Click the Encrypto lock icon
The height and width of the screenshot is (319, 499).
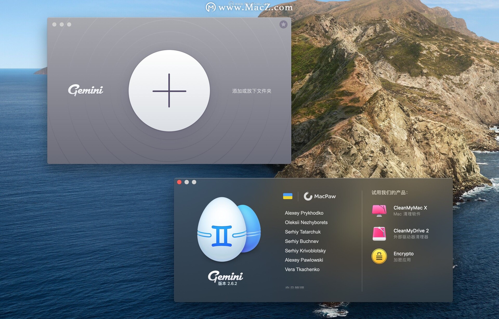379,257
